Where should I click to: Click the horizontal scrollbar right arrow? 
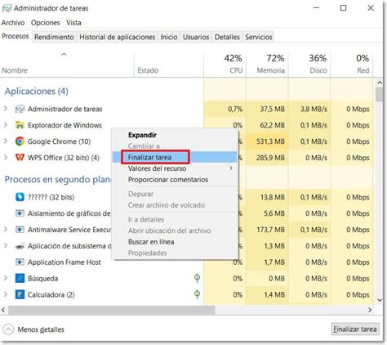click(x=370, y=310)
